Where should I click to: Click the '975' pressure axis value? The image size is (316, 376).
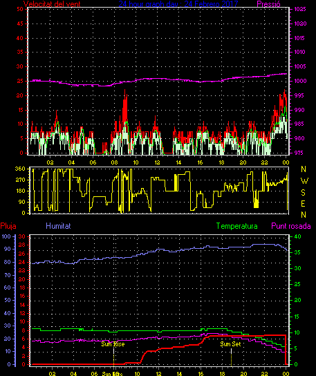[299, 153]
